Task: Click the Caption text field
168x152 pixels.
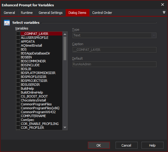Action: (x=114, y=50)
